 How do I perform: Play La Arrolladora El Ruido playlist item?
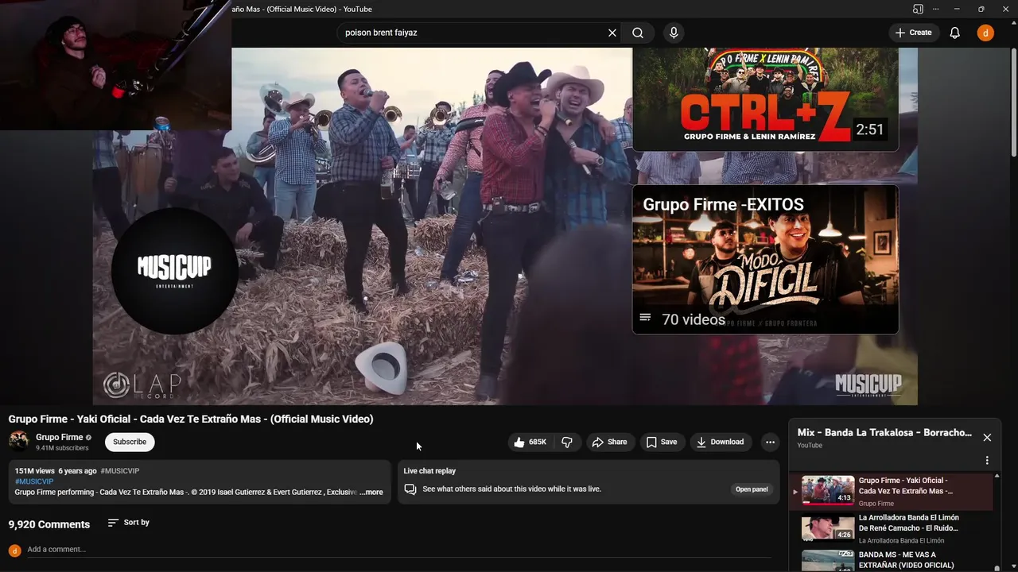point(891,528)
